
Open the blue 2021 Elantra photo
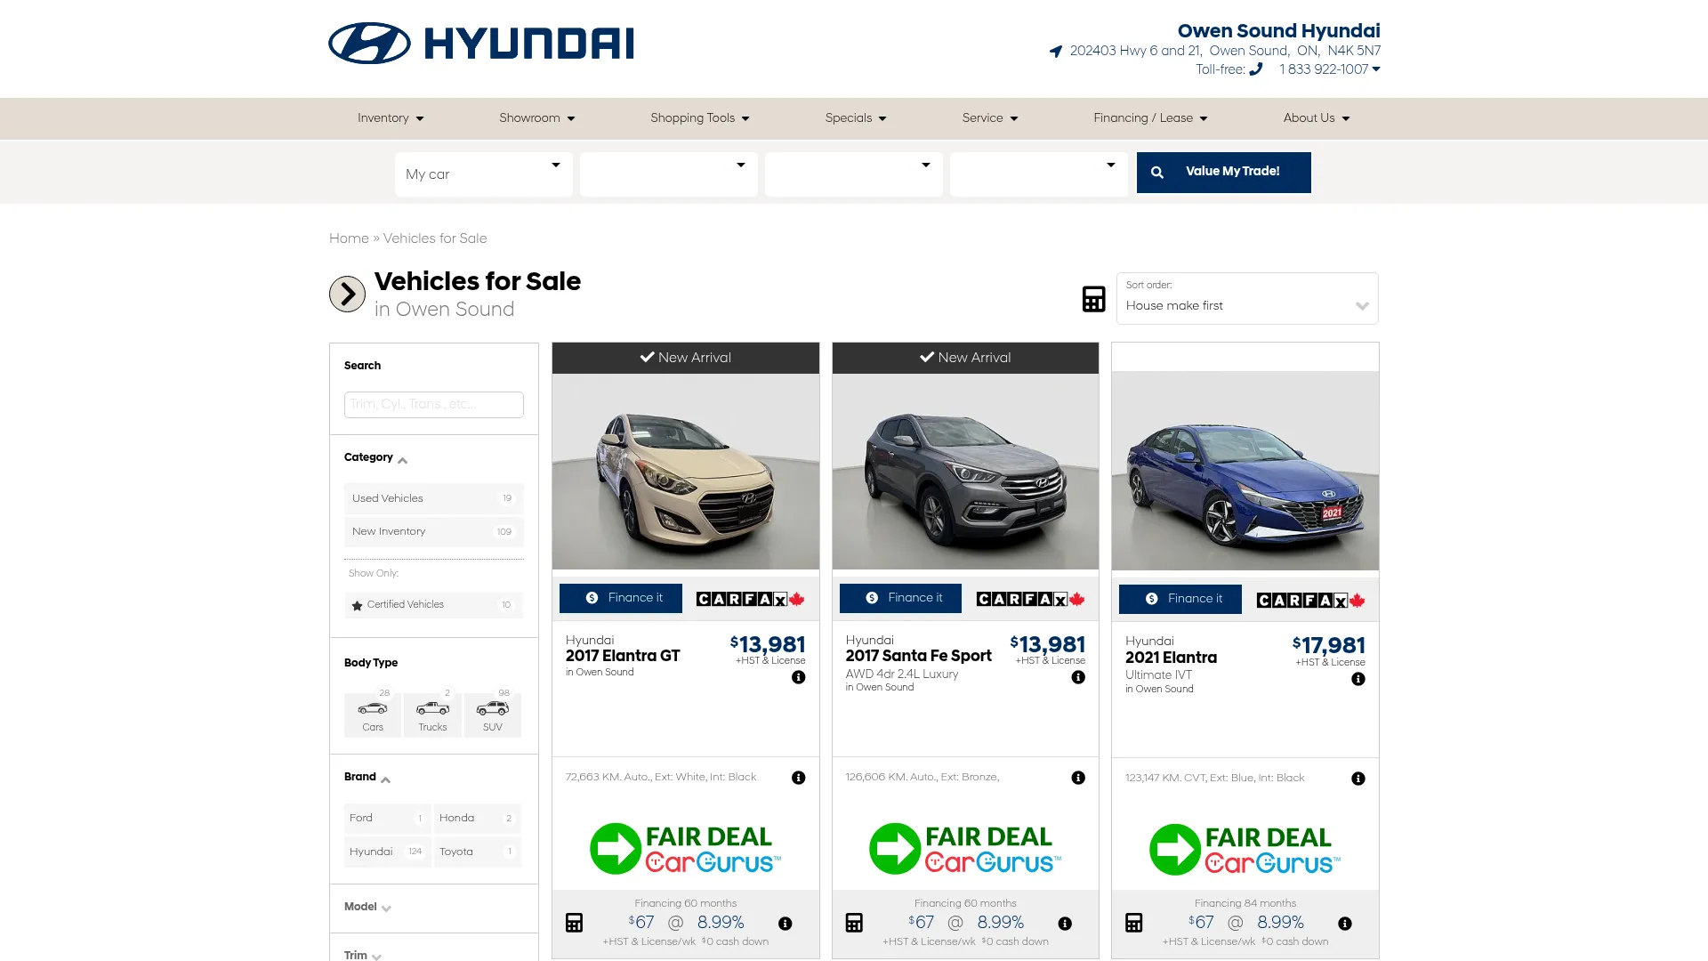1245,471
